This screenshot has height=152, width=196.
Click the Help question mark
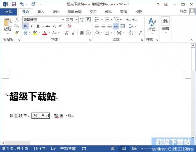click(x=158, y=4)
